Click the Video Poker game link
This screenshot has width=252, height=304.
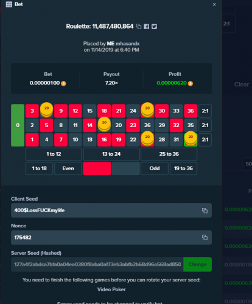pos(111,289)
